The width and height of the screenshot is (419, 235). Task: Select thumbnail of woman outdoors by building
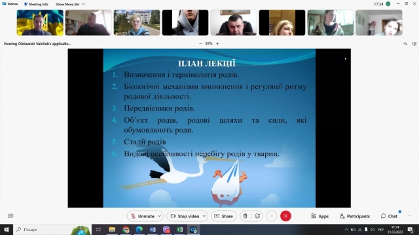tap(137, 23)
